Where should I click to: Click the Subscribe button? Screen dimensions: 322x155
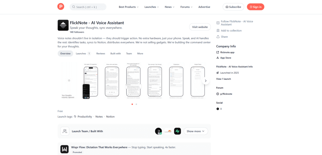click(x=233, y=7)
